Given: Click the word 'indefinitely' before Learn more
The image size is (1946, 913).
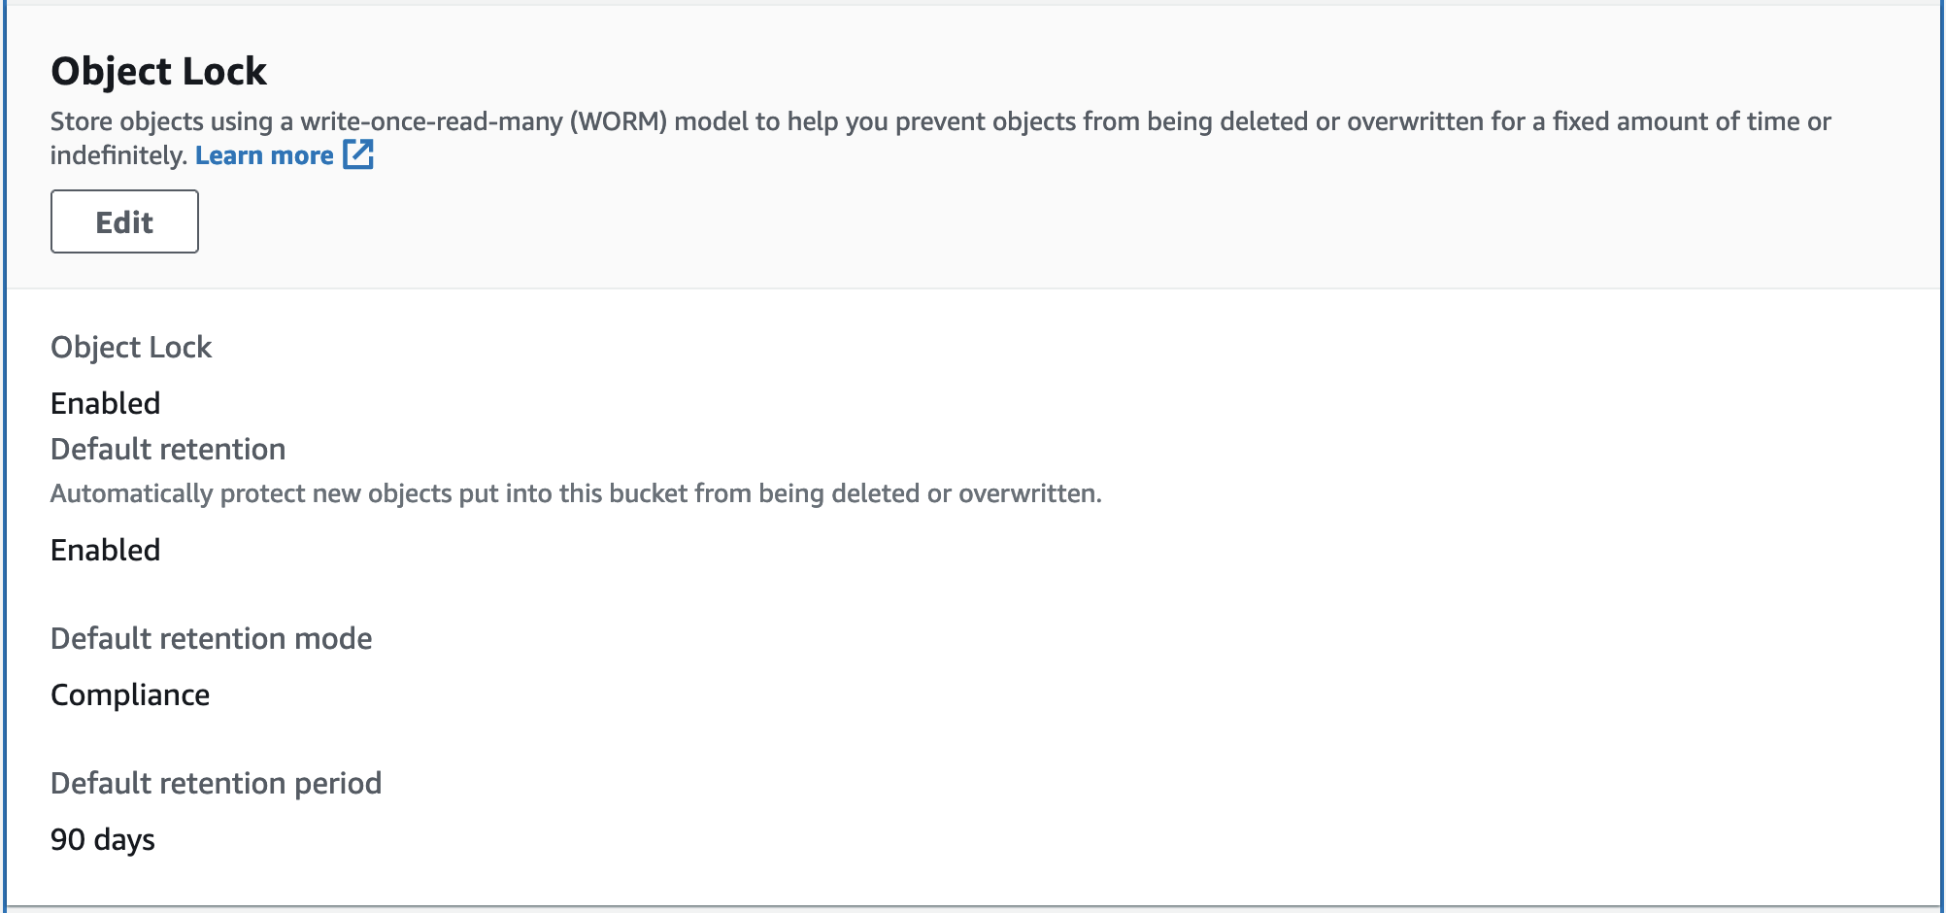Looking at the screenshot, I should [117, 155].
